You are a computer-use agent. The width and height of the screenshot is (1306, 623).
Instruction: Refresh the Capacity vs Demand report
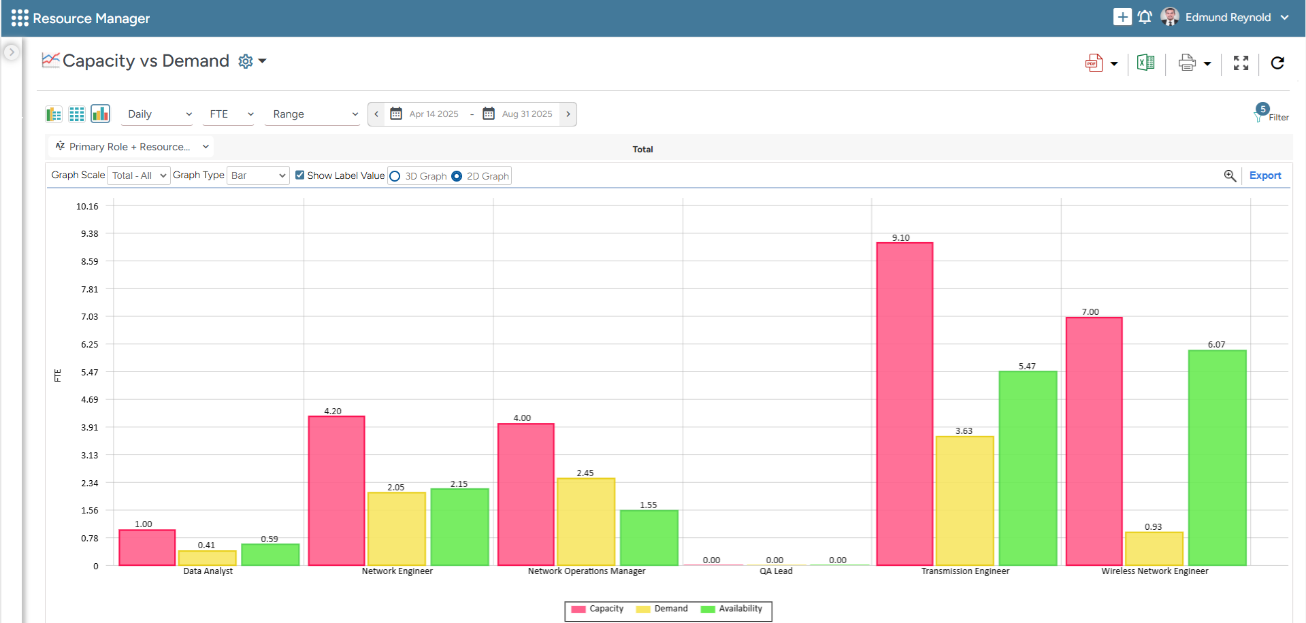point(1277,63)
